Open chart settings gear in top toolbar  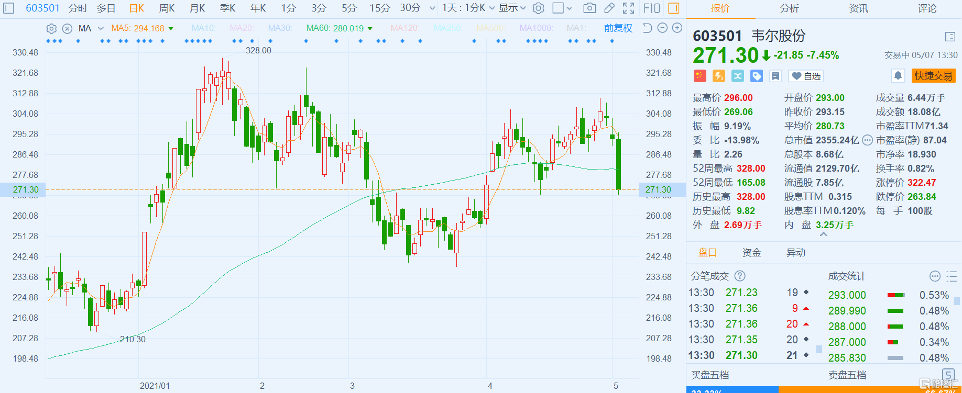[x=538, y=8]
